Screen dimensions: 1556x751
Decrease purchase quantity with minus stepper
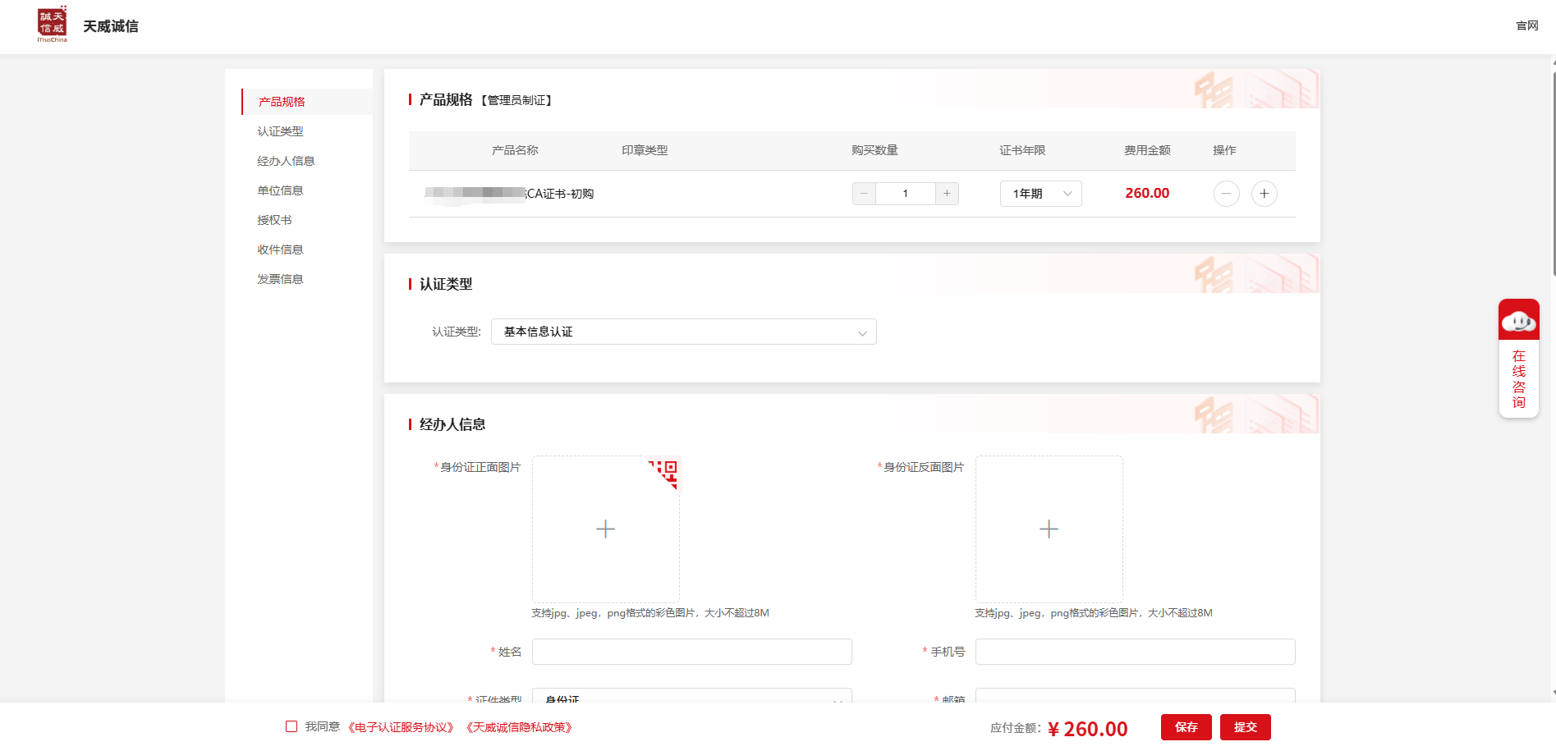pyautogui.click(x=864, y=194)
